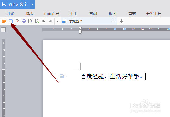Select the 页面布局 tab
Viewport: 170px width, 117px height.
click(x=52, y=14)
